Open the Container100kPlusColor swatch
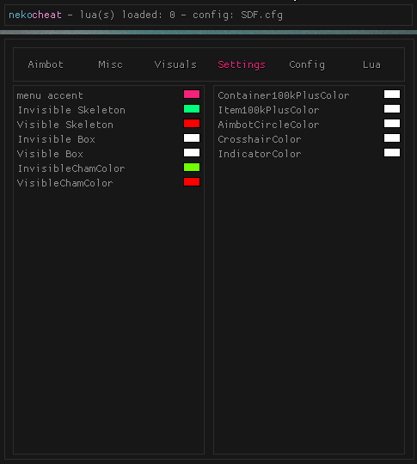Screen dimensions: 417x464 392,95
